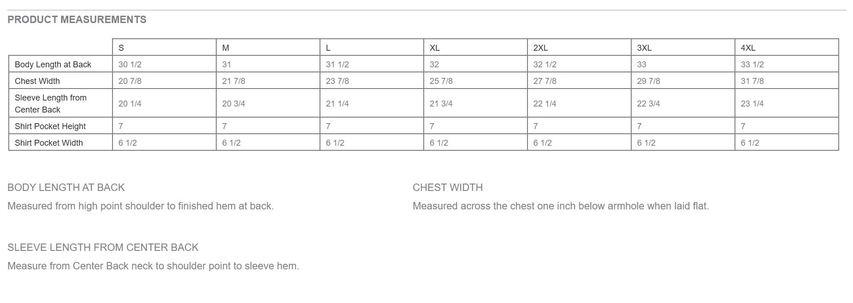
Task: Select the S size column header
Action: pyautogui.click(x=164, y=48)
